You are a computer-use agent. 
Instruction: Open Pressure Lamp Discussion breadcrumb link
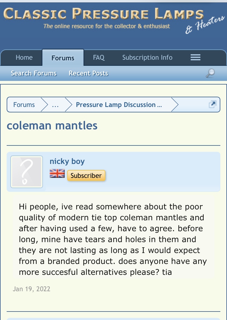coord(119,105)
